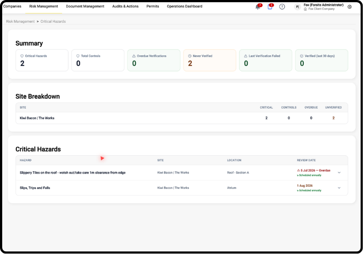The width and height of the screenshot is (363, 254).
Task: Click the Roof - Section A location cell
Action: 238,173
